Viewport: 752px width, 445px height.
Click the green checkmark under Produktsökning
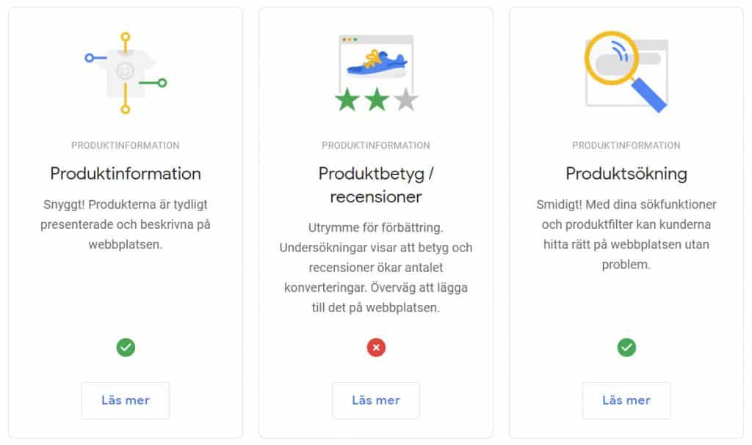(626, 347)
